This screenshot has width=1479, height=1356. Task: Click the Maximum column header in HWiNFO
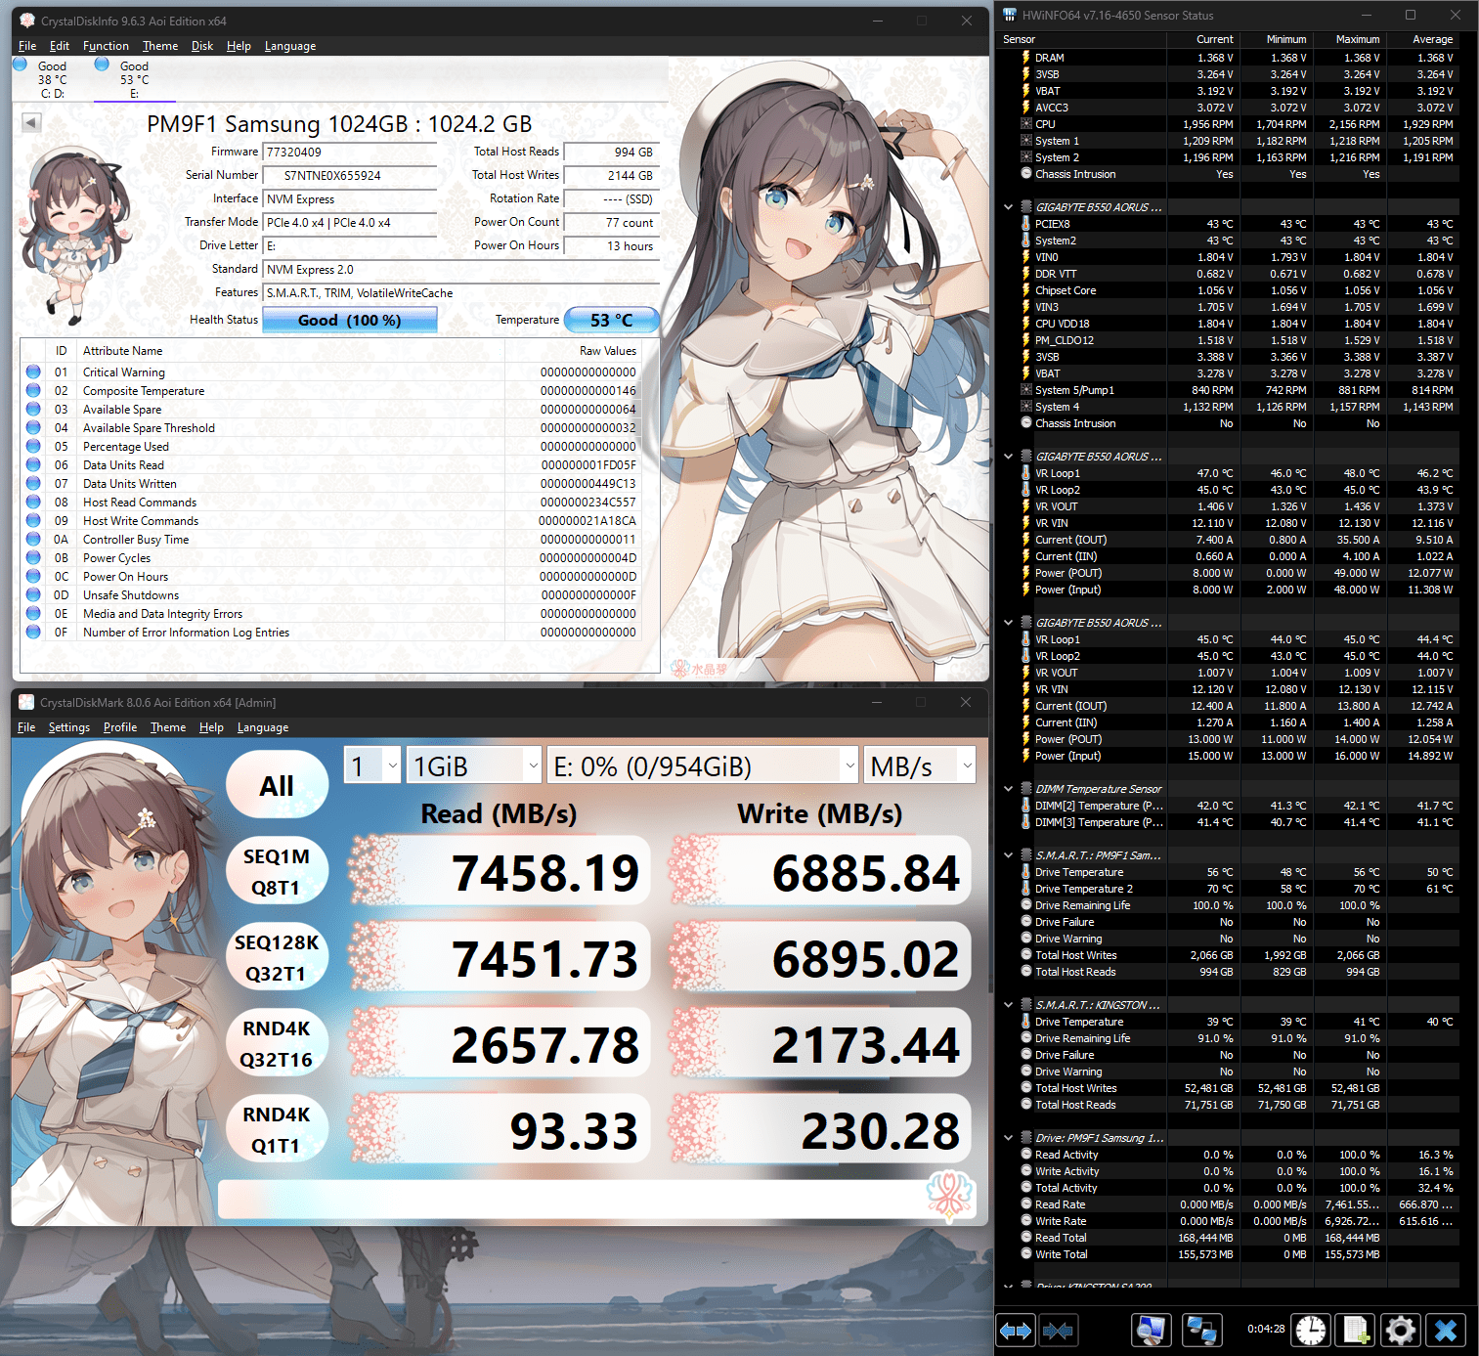(1349, 39)
